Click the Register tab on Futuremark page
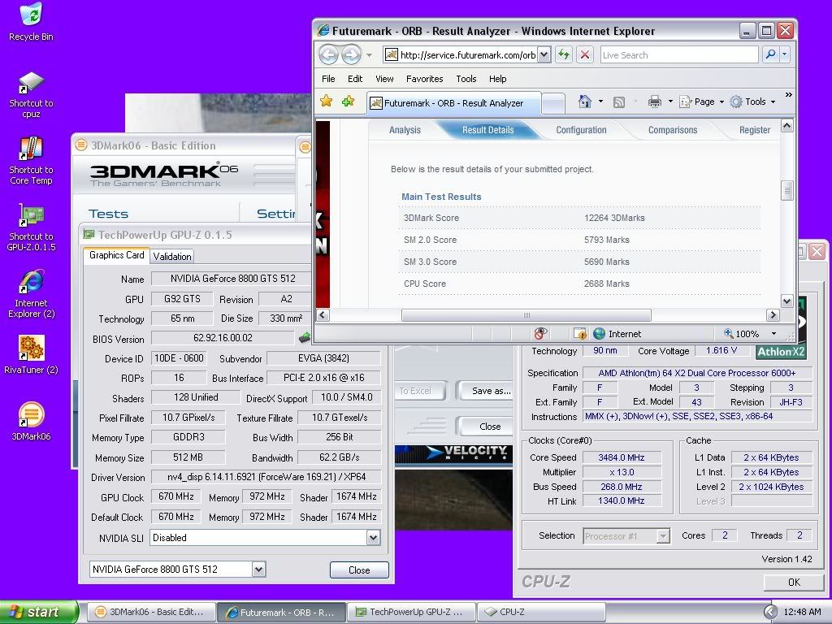 coord(755,130)
